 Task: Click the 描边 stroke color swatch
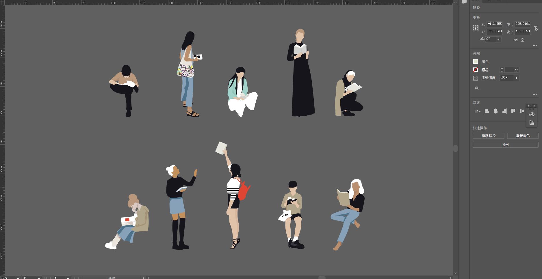(476, 70)
